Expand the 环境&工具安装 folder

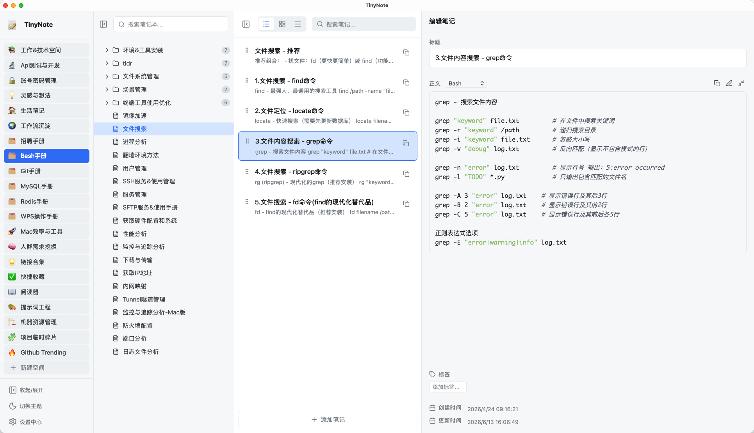click(107, 50)
